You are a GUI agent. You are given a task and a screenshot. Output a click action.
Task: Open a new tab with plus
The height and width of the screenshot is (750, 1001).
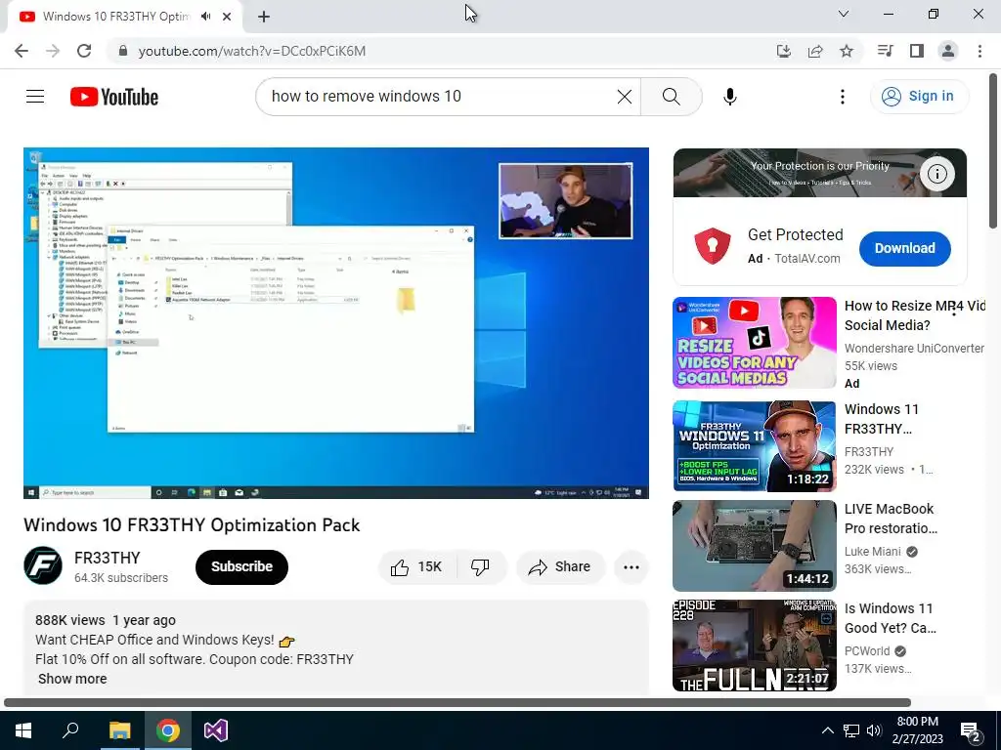[x=264, y=17]
